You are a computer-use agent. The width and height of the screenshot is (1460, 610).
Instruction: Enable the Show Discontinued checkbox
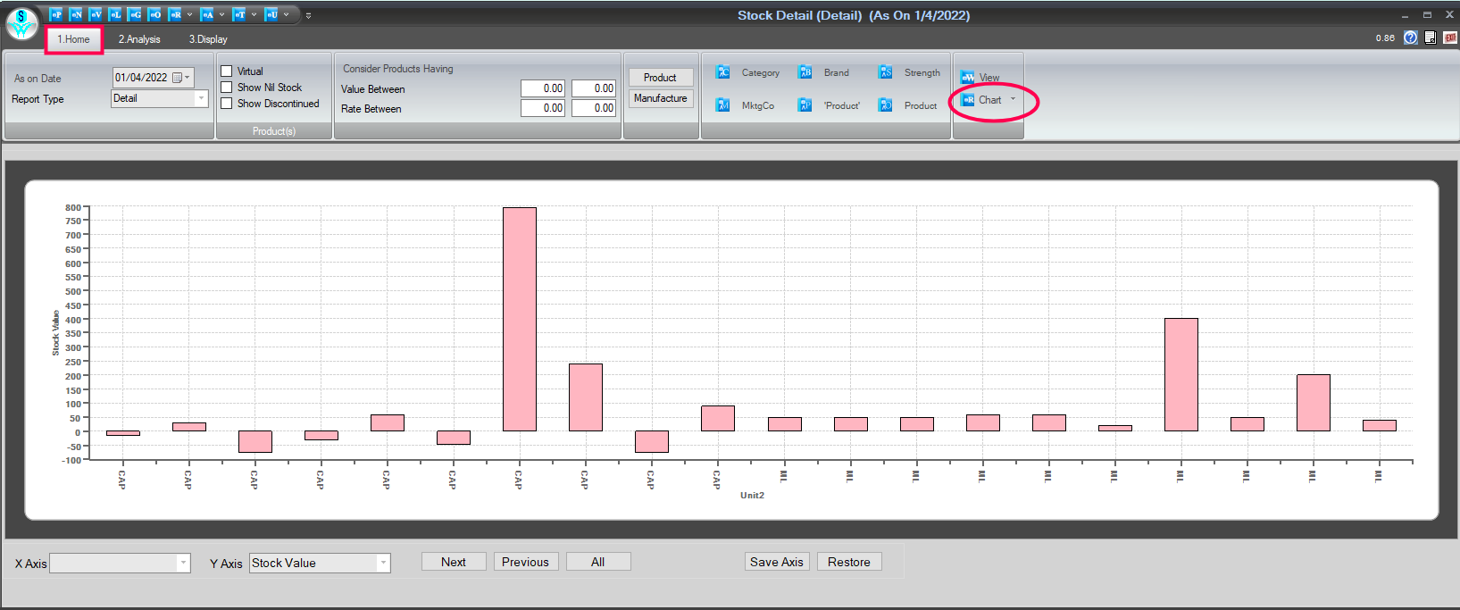[227, 104]
